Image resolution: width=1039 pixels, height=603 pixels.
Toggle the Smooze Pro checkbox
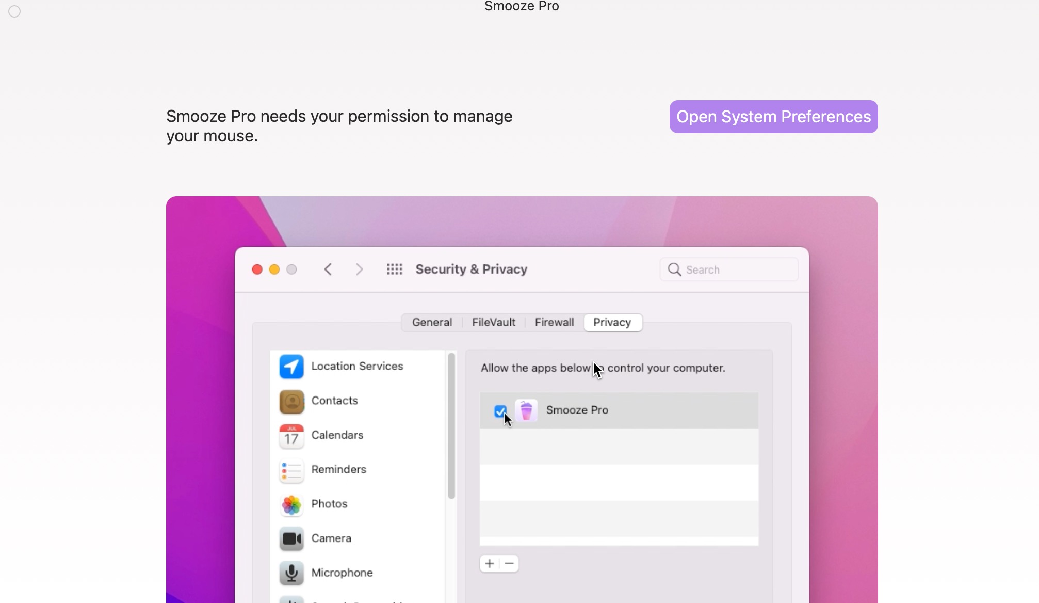[x=500, y=411]
